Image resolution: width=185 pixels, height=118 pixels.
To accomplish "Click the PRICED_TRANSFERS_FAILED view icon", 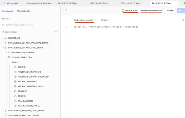I will [15, 86].
